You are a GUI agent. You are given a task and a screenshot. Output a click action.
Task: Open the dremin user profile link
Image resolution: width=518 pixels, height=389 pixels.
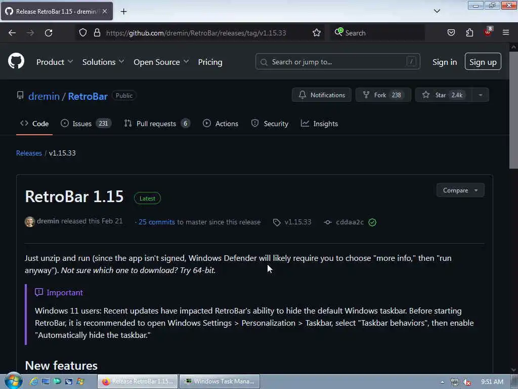coord(44,96)
